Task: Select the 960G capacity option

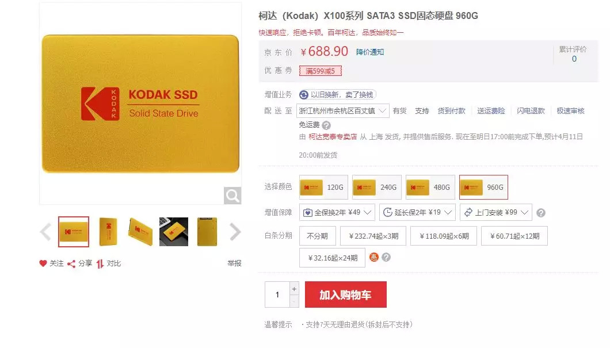Action: point(483,187)
